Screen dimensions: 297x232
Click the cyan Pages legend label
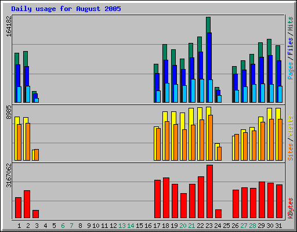(291, 71)
